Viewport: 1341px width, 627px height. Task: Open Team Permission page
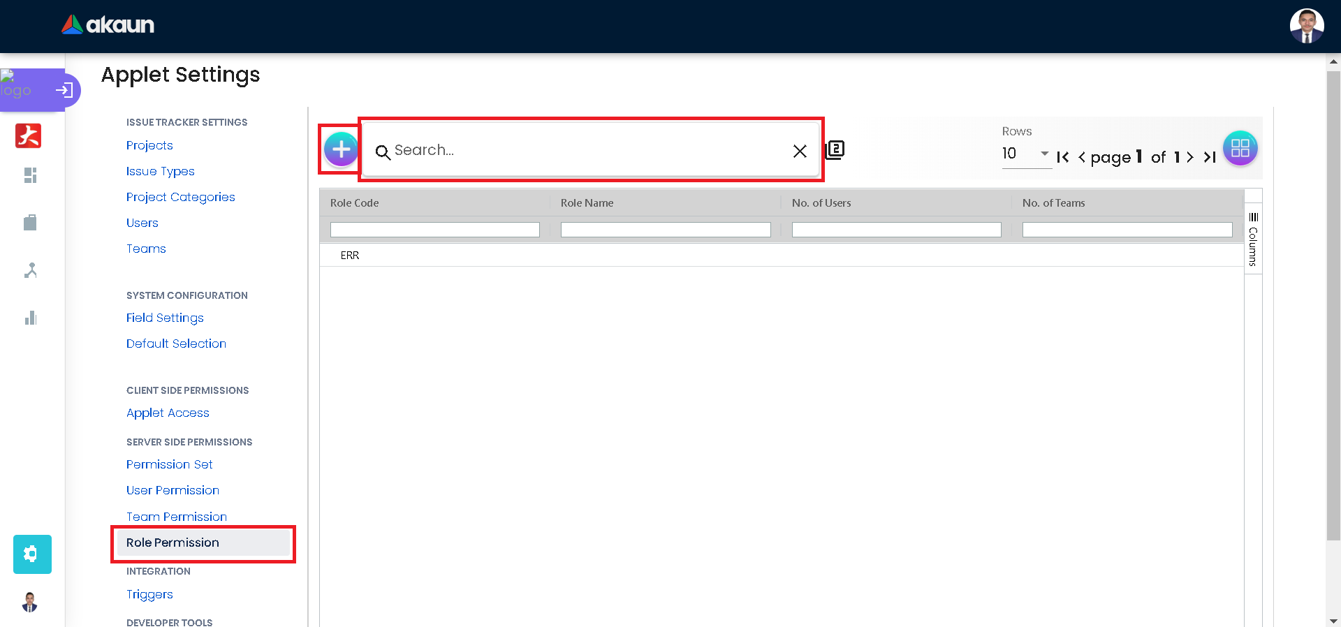click(x=177, y=517)
